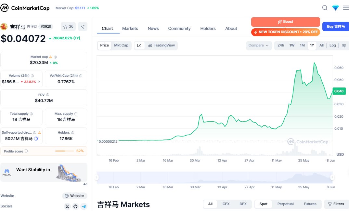The width and height of the screenshot is (349, 211).
Task: Open the Telegram social link
Action: (84, 206)
